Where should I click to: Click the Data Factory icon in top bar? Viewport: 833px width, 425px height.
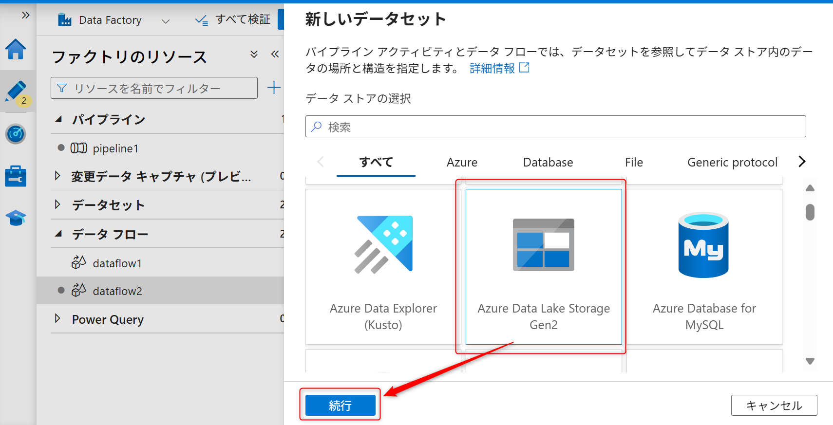coord(65,19)
